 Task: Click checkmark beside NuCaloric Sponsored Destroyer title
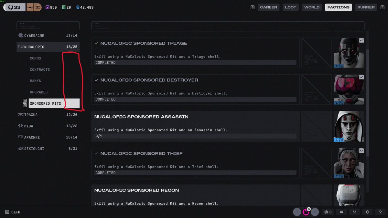[96, 80]
